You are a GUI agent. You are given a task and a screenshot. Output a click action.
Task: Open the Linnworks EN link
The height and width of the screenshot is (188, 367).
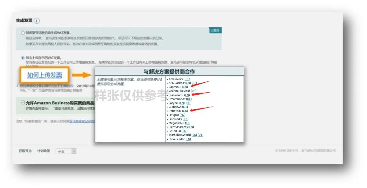pos(186,119)
